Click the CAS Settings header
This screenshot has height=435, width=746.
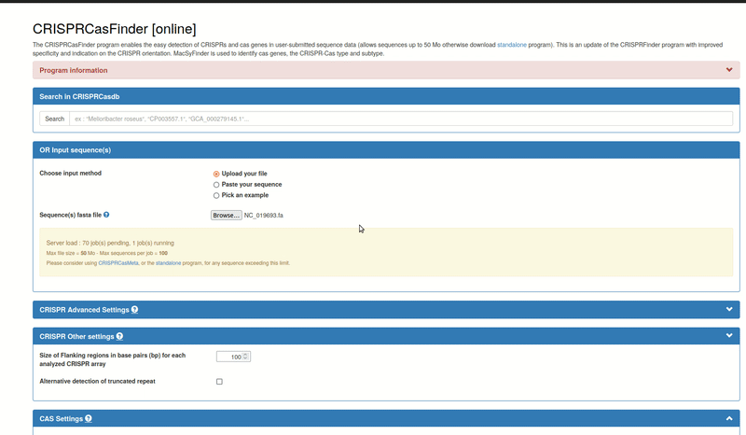386,419
